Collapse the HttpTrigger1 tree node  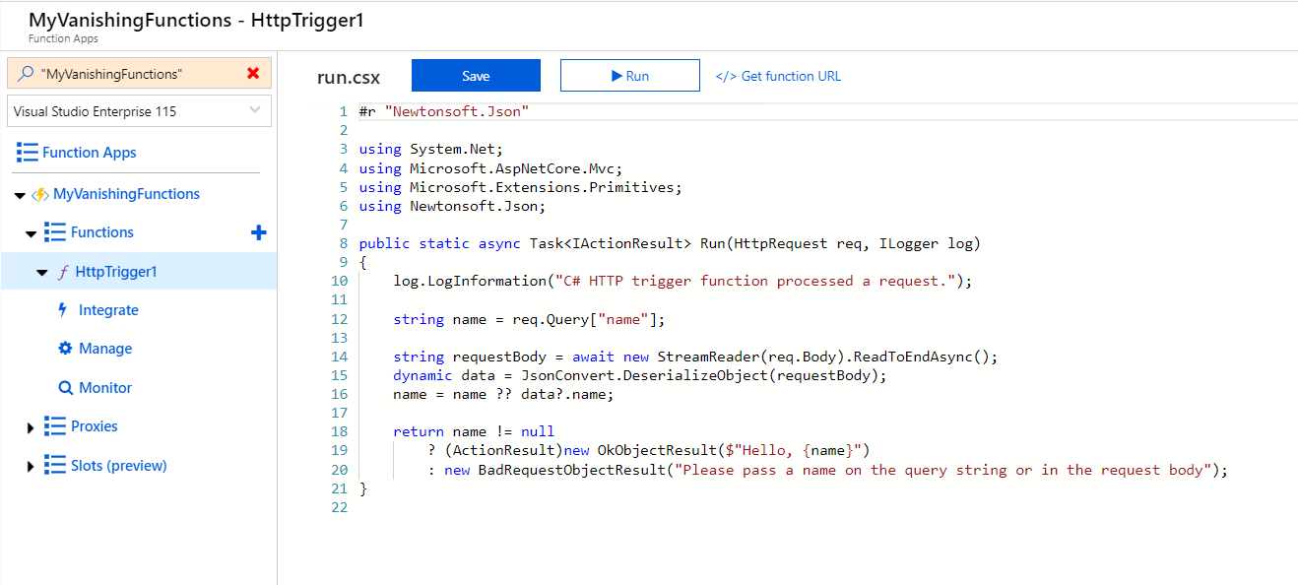(x=42, y=273)
